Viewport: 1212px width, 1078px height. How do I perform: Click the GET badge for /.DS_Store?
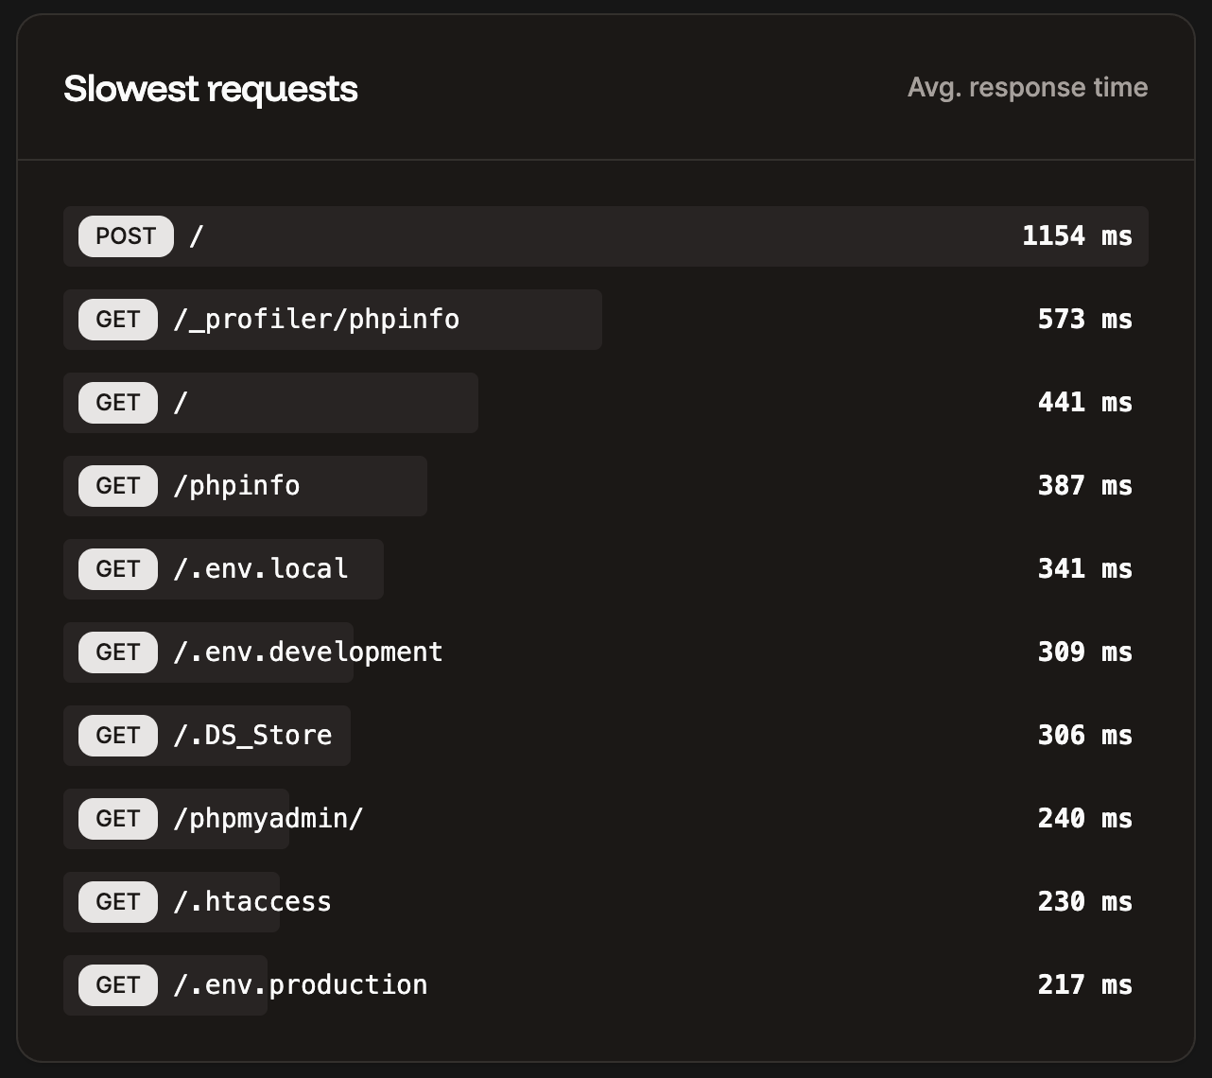(116, 735)
